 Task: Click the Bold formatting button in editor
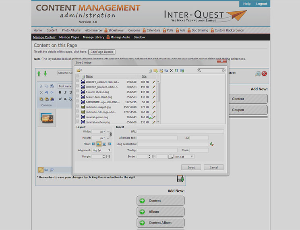coord(60,92)
